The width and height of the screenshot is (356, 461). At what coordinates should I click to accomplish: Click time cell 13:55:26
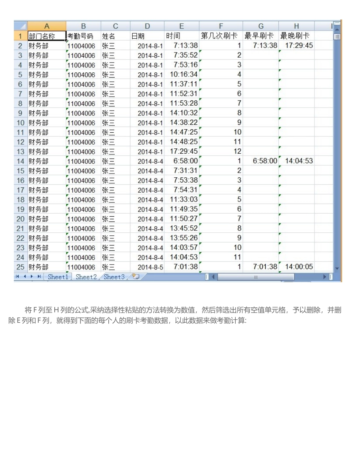(182, 238)
